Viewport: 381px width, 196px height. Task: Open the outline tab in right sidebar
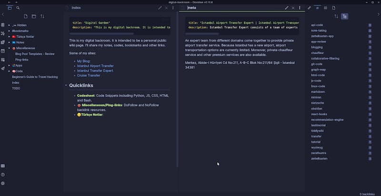pyautogui.click(x=326, y=8)
